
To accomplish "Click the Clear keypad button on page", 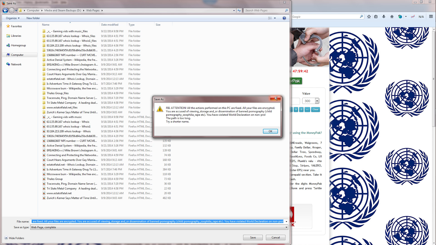I will click(x=315, y=109).
